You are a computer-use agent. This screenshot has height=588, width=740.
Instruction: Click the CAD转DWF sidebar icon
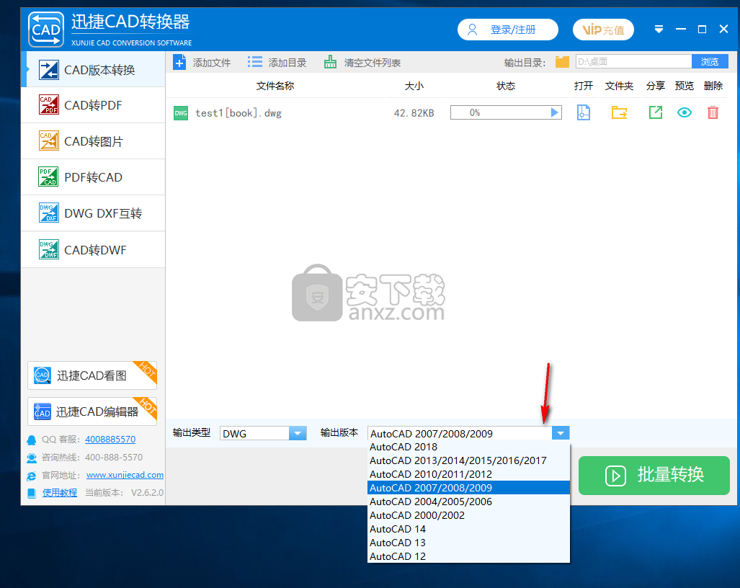pyautogui.click(x=49, y=249)
